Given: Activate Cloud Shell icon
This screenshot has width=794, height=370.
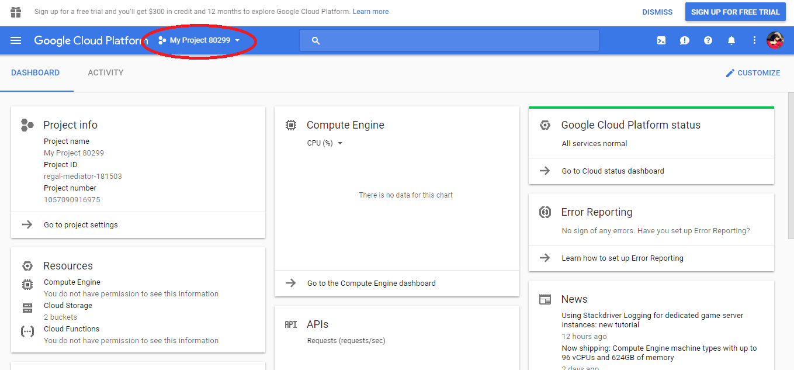Looking at the screenshot, I should pos(661,40).
